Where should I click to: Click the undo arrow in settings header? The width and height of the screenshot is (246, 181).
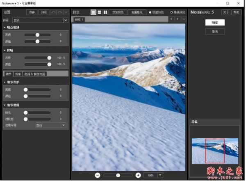(x=53, y=12)
